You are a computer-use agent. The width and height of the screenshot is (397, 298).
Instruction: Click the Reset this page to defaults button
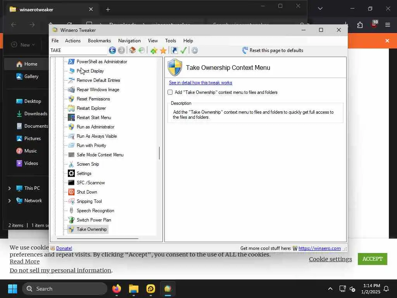[273, 50]
